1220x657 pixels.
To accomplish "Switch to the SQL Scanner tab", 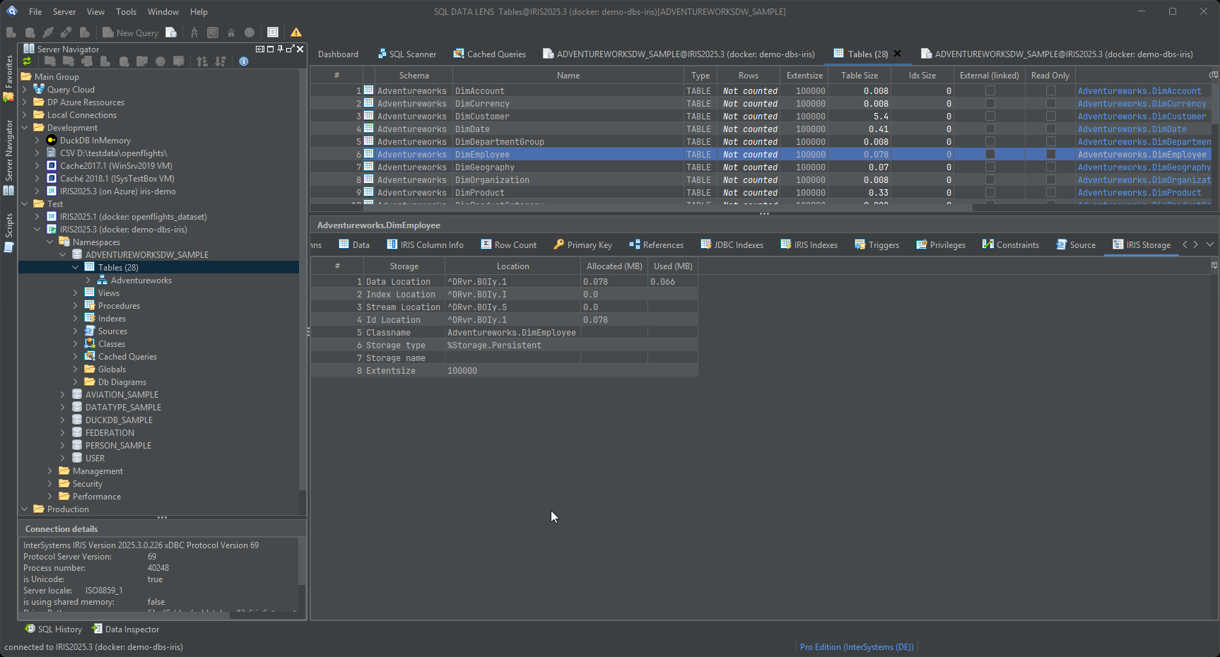I will point(406,54).
